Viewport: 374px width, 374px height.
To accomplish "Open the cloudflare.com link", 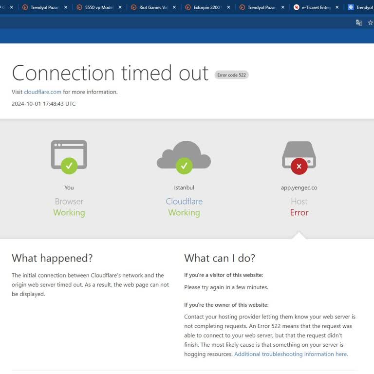I will pos(43,92).
